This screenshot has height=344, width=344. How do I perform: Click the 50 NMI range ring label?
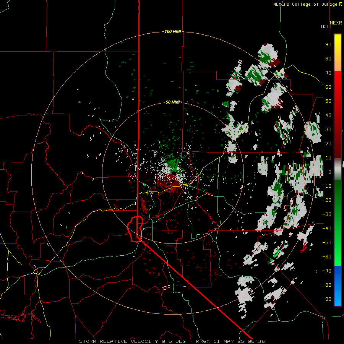173,102
